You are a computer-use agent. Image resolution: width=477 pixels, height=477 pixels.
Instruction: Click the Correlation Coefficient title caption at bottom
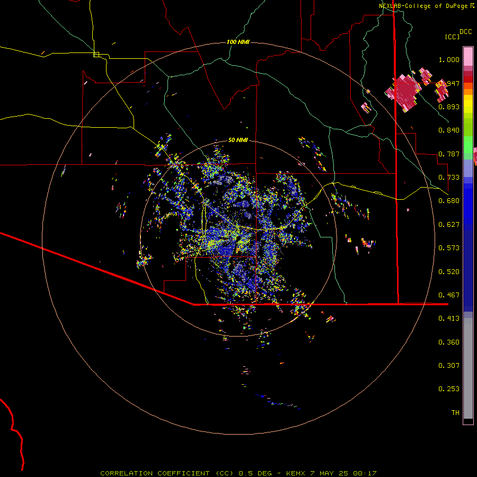click(x=238, y=473)
